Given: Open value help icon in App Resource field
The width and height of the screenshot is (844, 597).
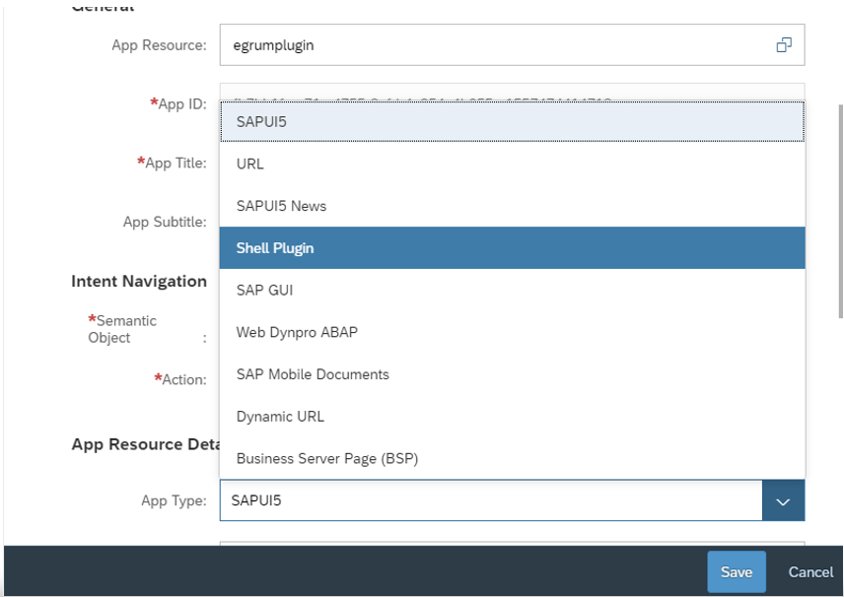Looking at the screenshot, I should (784, 45).
